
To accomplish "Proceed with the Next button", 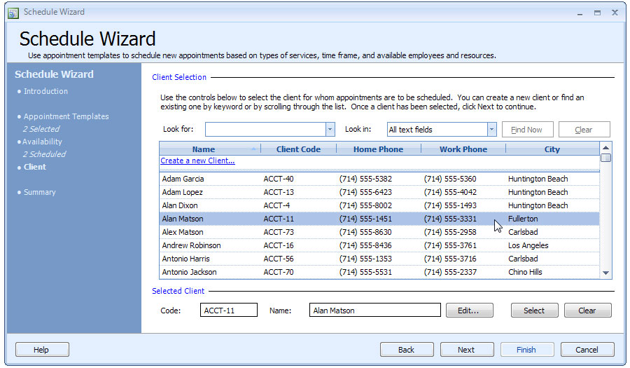I will click(x=467, y=350).
